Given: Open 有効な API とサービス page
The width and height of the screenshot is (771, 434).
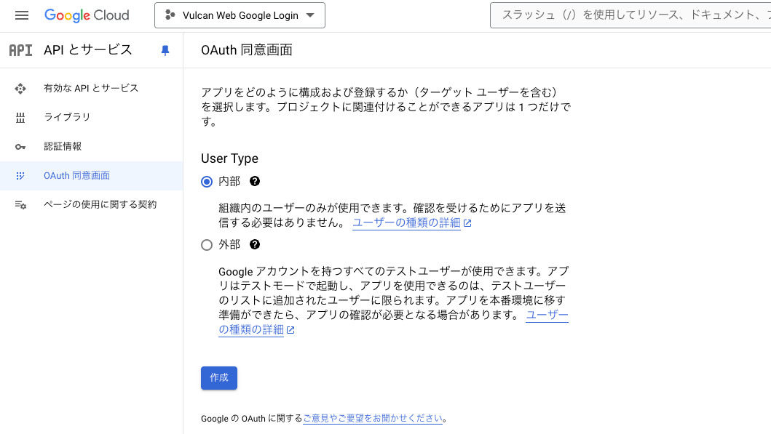Looking at the screenshot, I should point(91,89).
